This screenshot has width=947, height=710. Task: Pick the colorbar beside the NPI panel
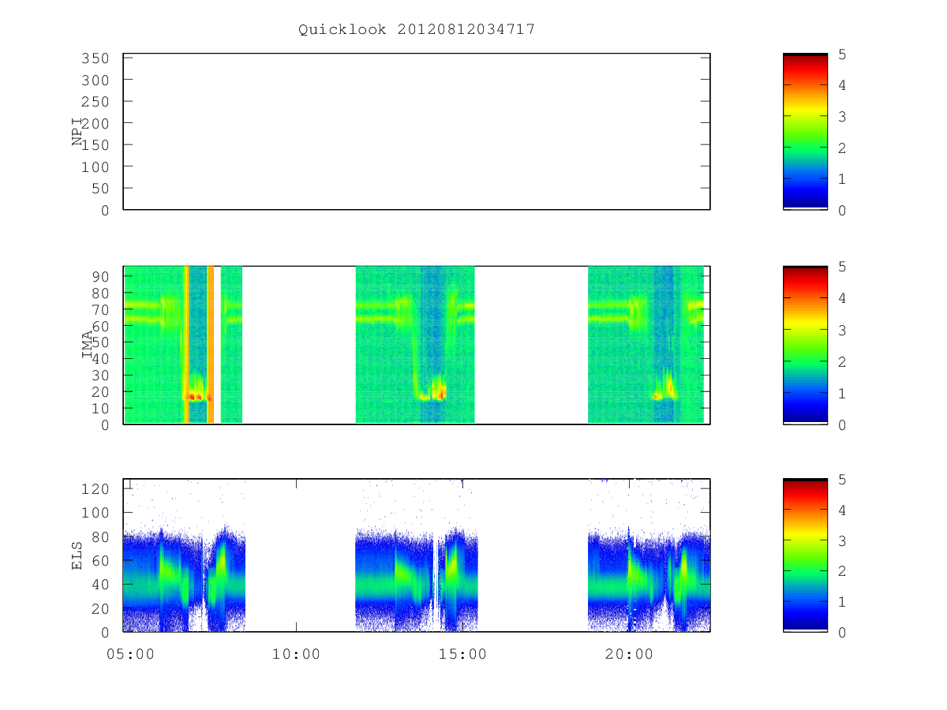click(x=805, y=132)
